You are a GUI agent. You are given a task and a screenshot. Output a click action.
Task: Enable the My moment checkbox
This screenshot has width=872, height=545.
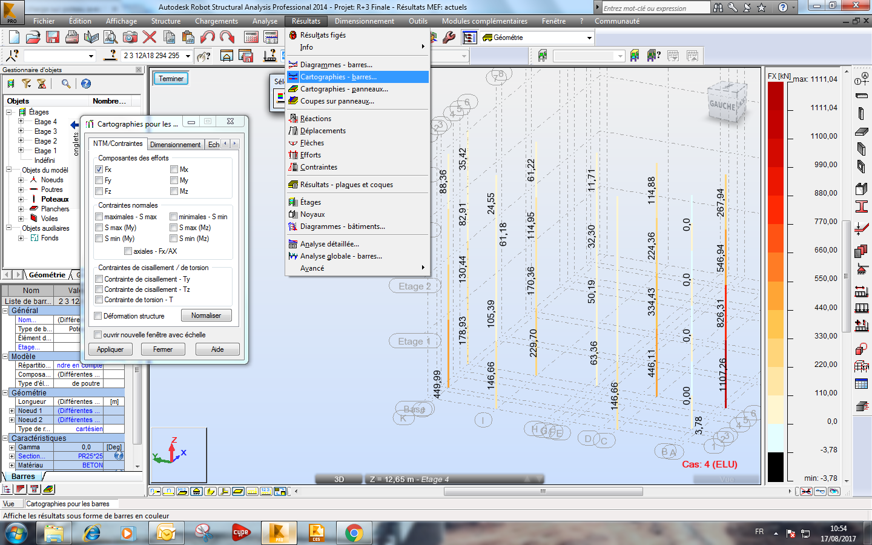click(174, 180)
